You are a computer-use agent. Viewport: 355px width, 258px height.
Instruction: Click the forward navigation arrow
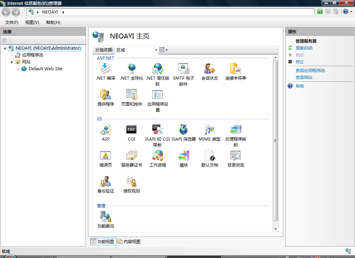point(16,12)
